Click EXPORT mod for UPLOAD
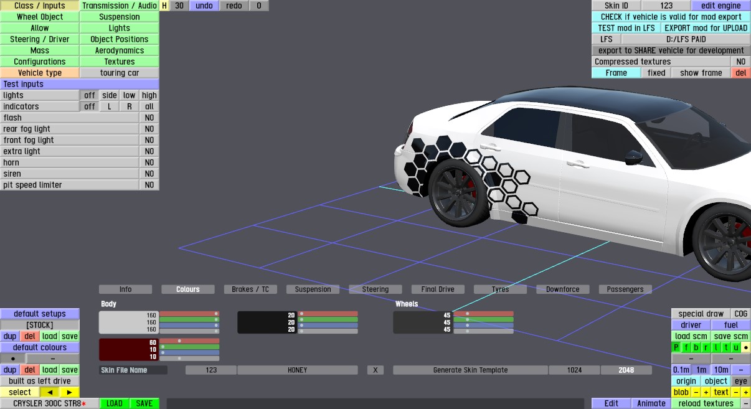 coord(705,28)
